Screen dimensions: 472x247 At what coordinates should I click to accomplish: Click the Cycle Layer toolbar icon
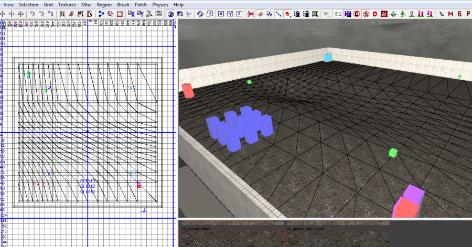[158, 14]
